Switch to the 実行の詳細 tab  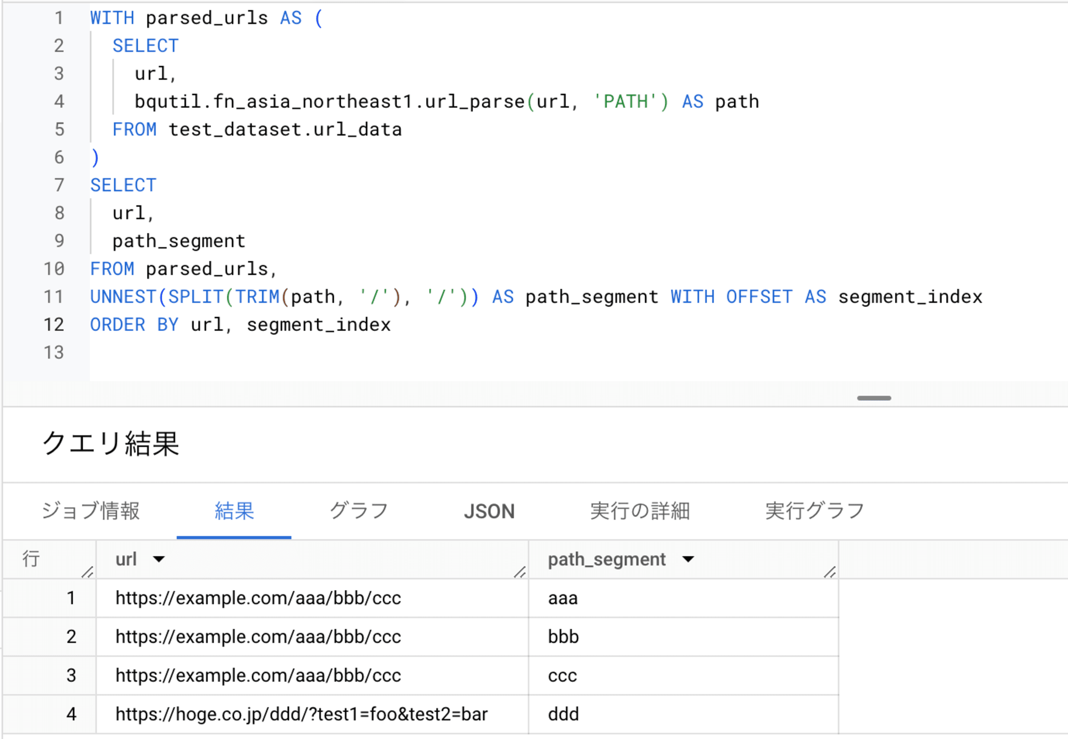click(640, 511)
